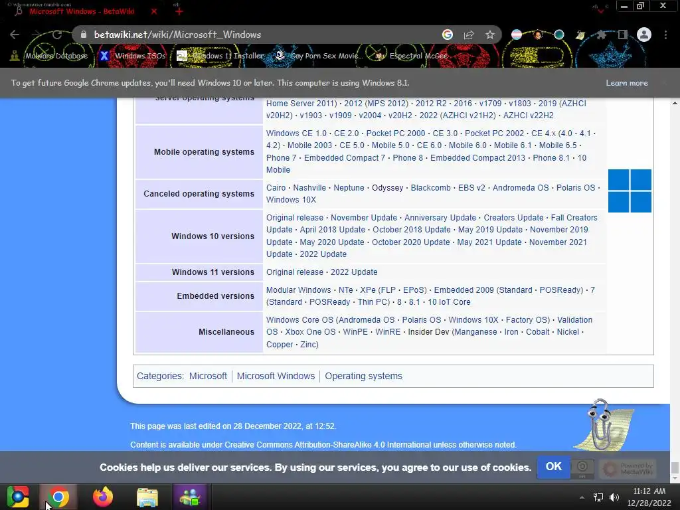Open the Chrome profile avatar
680x510 pixels.
644,35
